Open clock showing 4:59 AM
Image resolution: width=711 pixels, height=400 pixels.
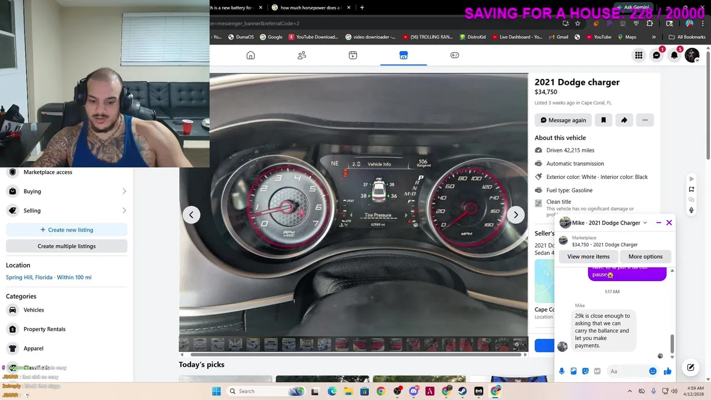coord(695,391)
